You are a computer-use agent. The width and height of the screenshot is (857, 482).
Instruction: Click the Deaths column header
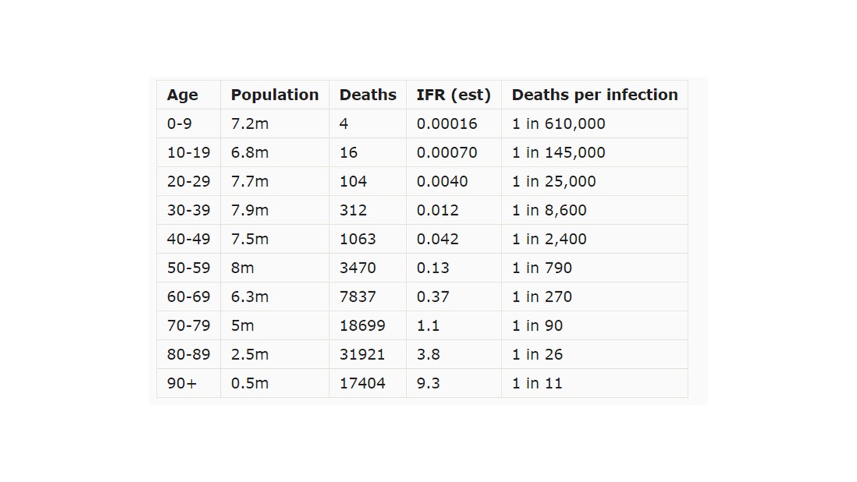tap(368, 95)
